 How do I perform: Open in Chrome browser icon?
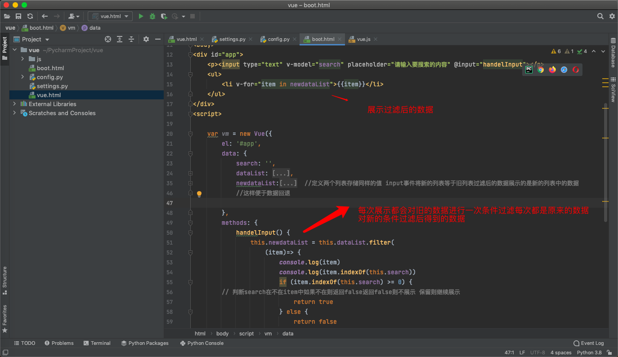541,70
